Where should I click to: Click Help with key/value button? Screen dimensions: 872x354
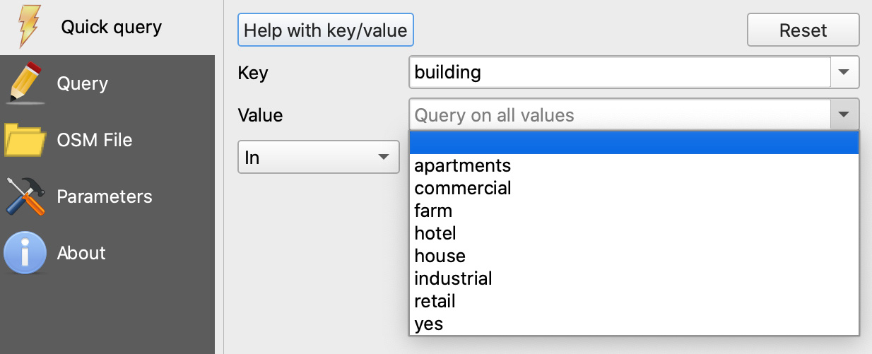tap(326, 30)
